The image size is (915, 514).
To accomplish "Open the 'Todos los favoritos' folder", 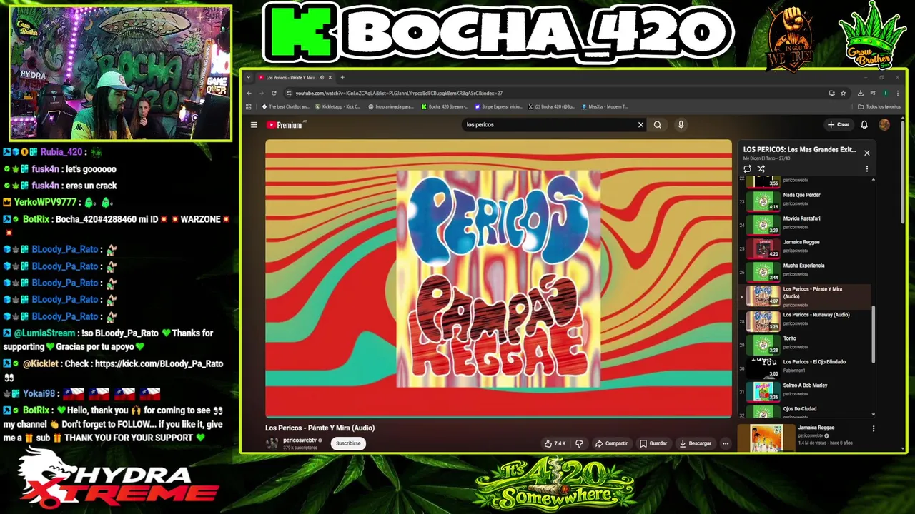I will click(x=879, y=106).
